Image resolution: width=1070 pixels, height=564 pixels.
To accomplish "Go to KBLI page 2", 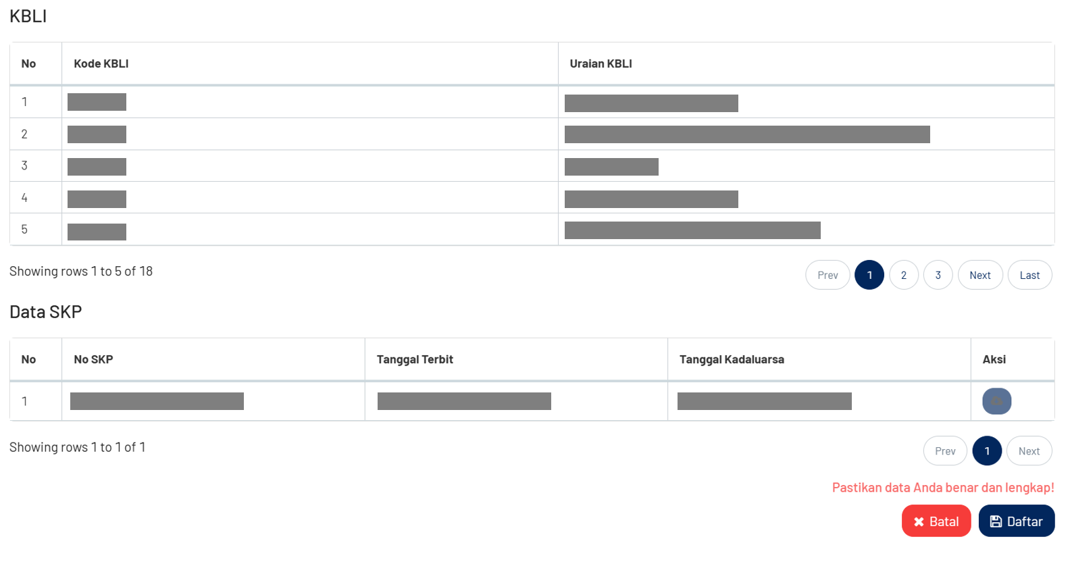I will pyautogui.click(x=904, y=275).
